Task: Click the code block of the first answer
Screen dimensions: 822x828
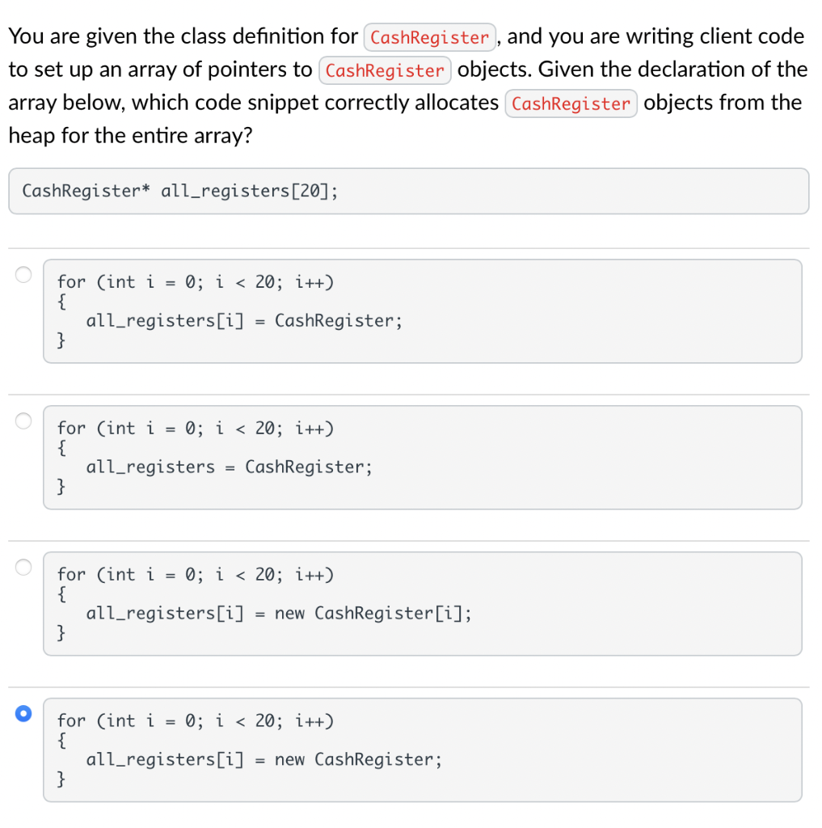Action: [x=420, y=310]
